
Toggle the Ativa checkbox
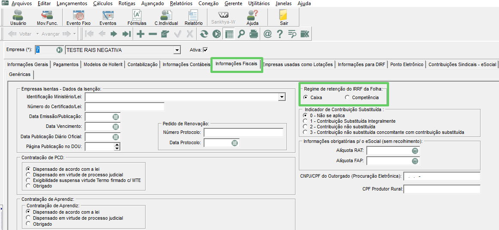coord(205,50)
